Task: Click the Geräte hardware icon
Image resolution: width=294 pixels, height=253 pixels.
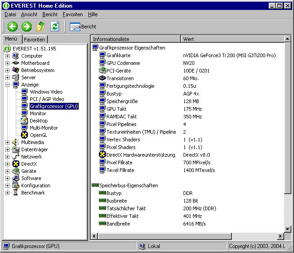Action: pos(16,171)
